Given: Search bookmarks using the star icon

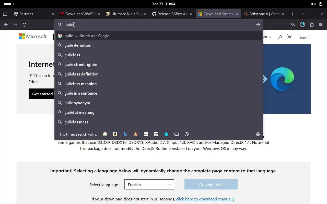Looking at the screenshot, I should (x=166, y=134).
